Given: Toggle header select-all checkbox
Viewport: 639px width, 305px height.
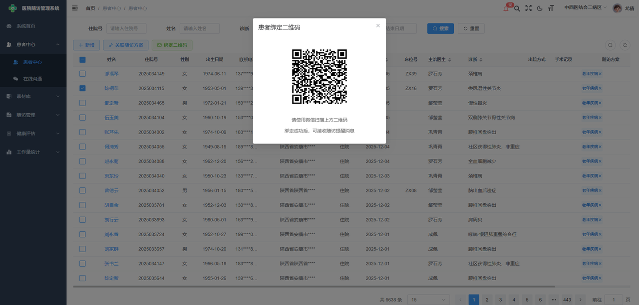Looking at the screenshot, I should [x=82, y=59].
